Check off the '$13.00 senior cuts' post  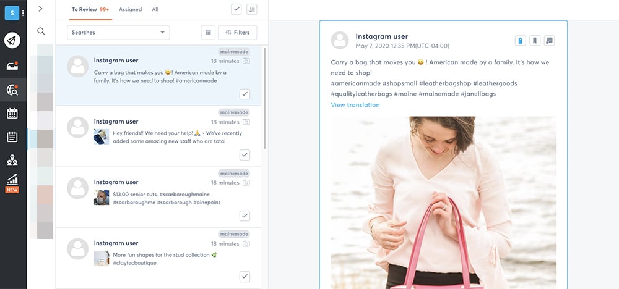pos(245,216)
